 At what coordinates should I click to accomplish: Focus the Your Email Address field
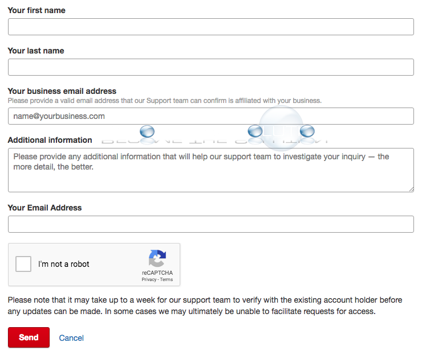tap(211, 224)
